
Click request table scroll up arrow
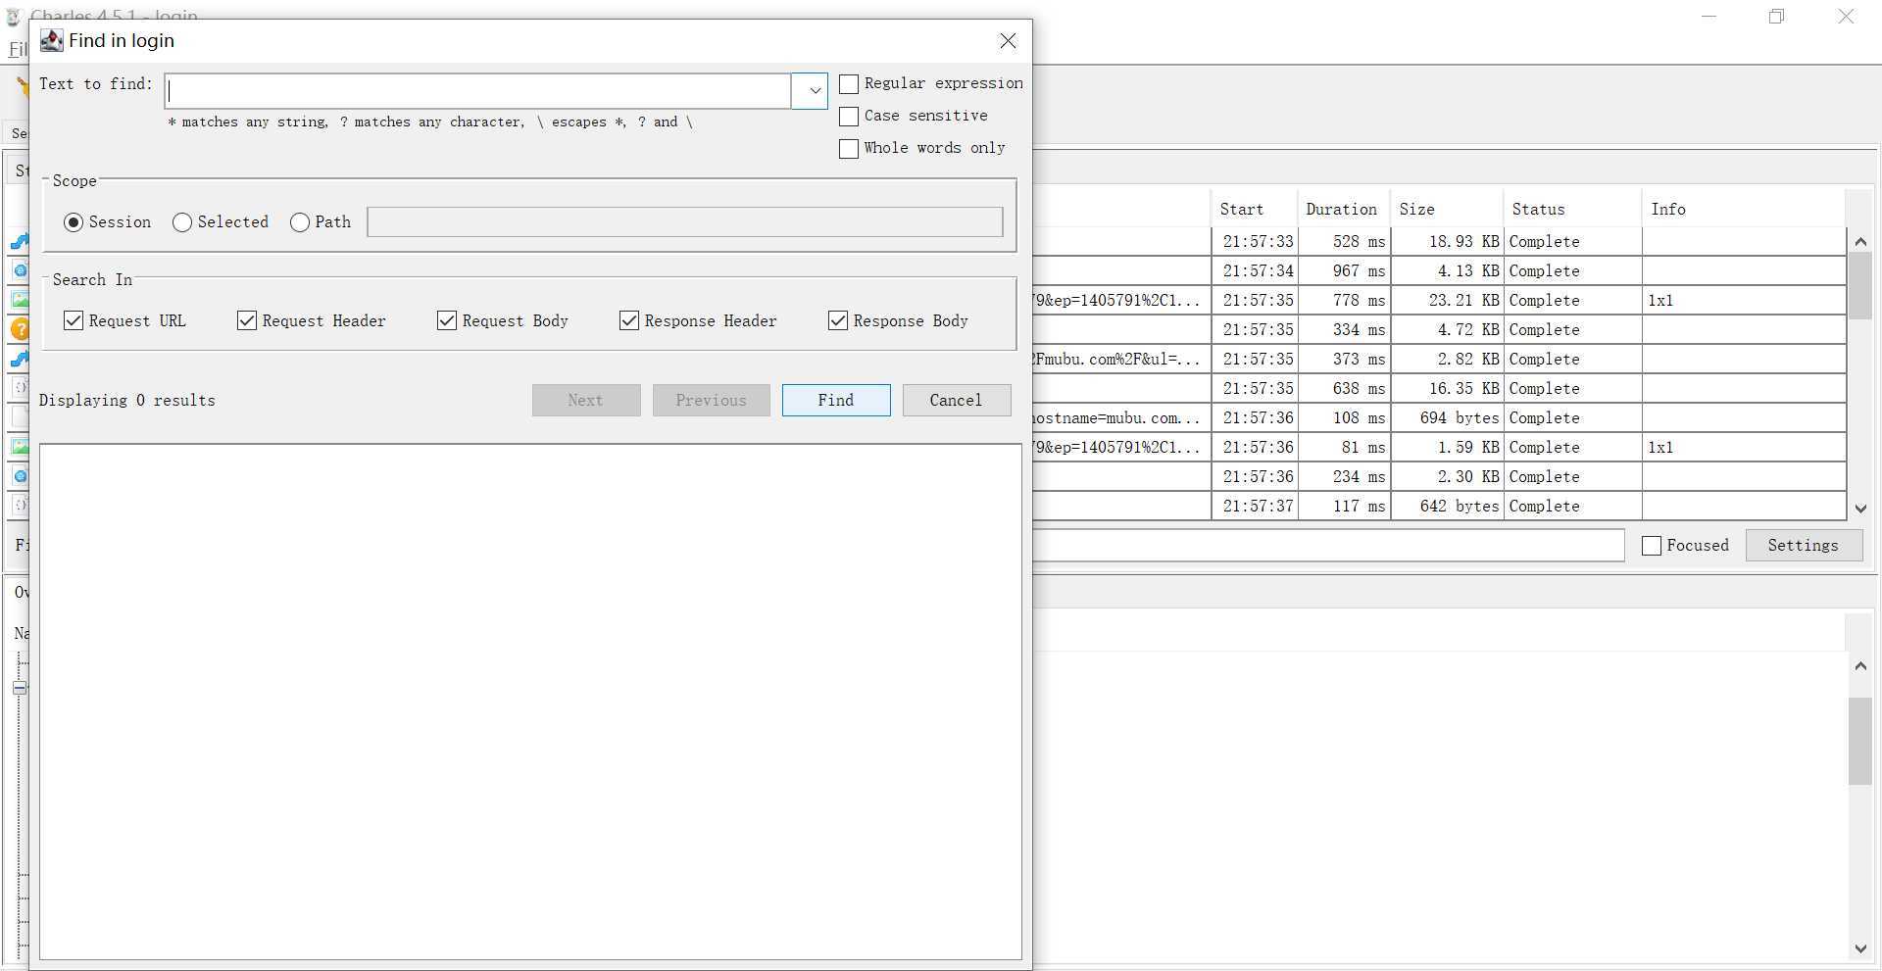click(x=1860, y=241)
